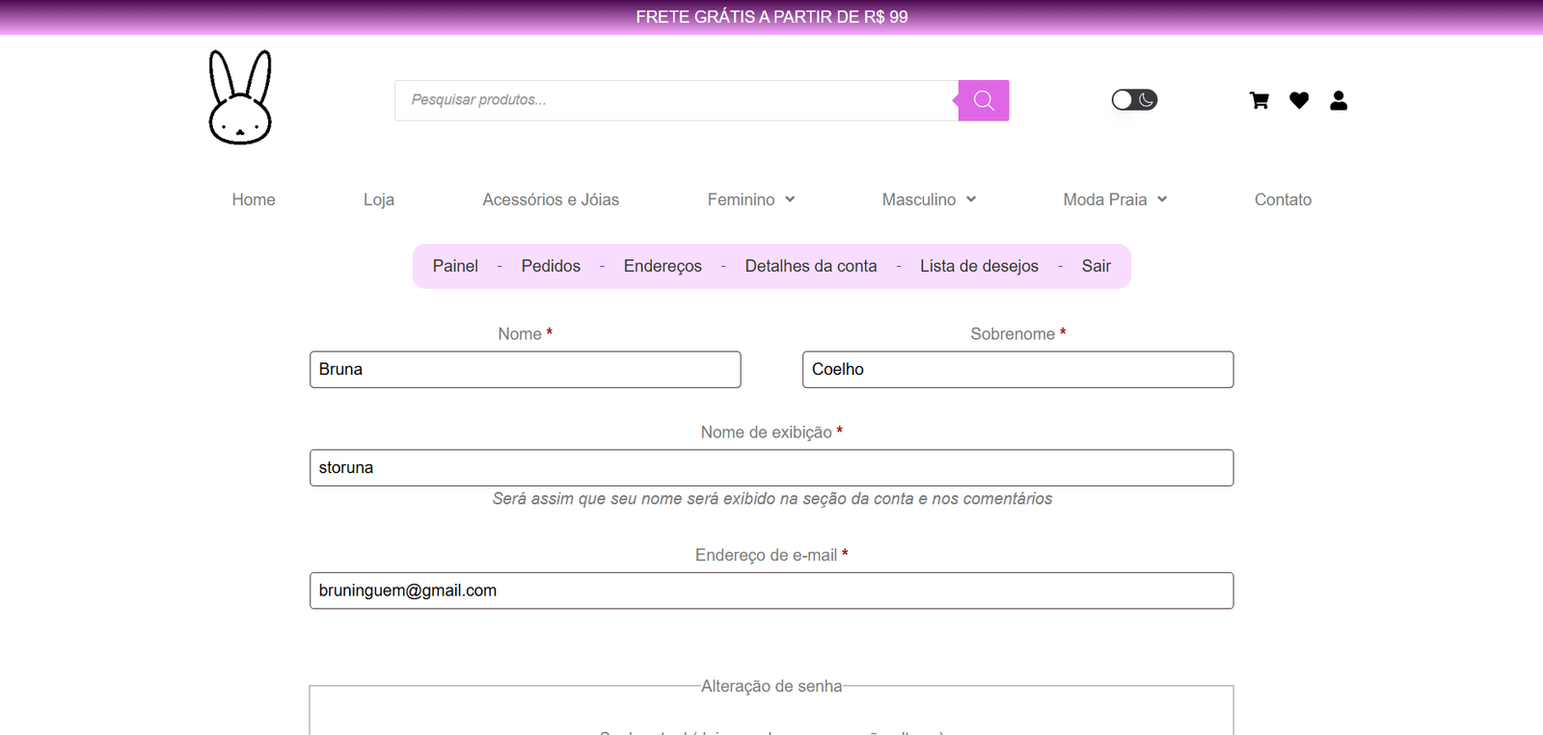
Task: Open the Loja menu item
Action: coord(379,199)
